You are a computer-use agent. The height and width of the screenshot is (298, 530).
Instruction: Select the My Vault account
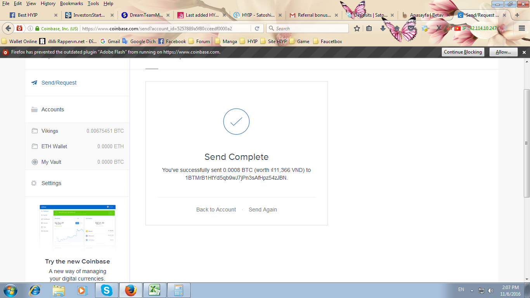[78, 162]
